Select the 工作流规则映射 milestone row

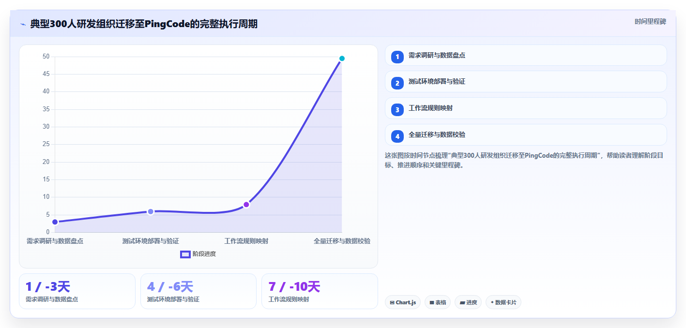pos(526,108)
